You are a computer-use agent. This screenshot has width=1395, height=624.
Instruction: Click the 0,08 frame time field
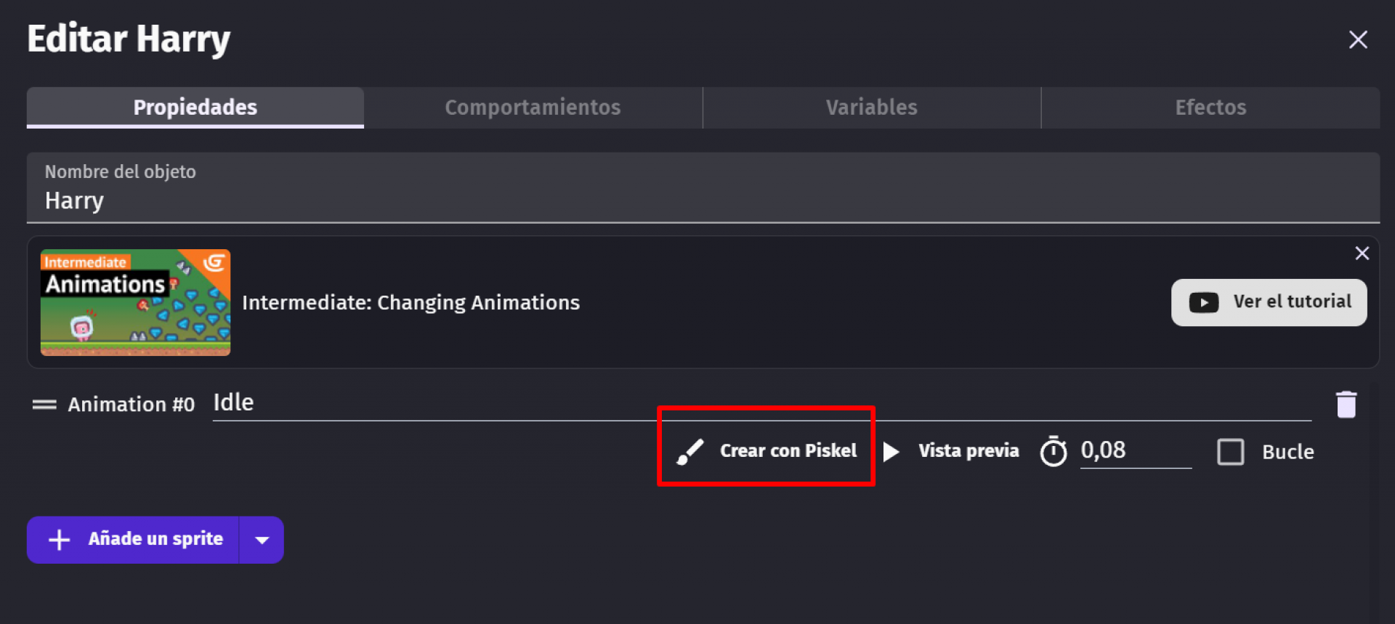coord(1136,451)
